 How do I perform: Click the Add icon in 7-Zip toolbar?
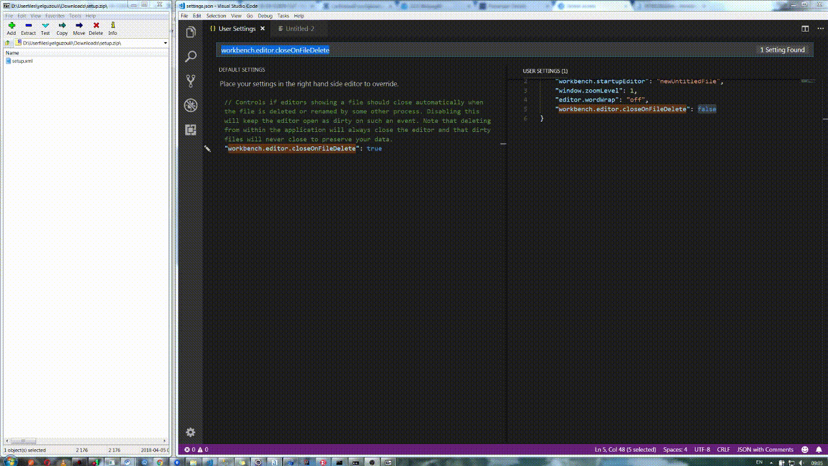(x=11, y=28)
